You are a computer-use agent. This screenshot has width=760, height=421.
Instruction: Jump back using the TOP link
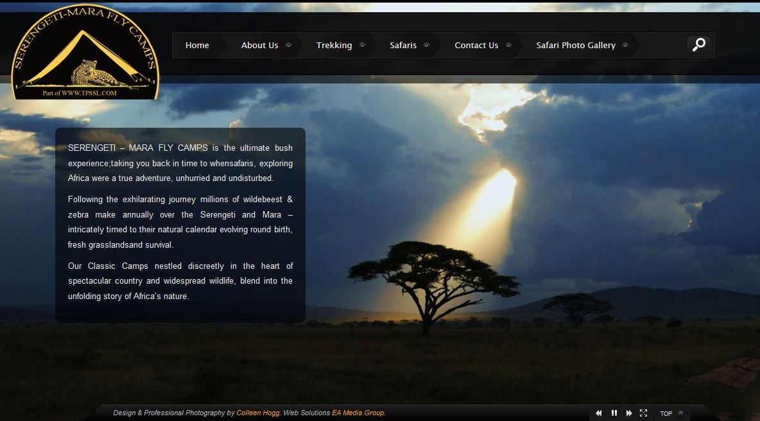666,413
